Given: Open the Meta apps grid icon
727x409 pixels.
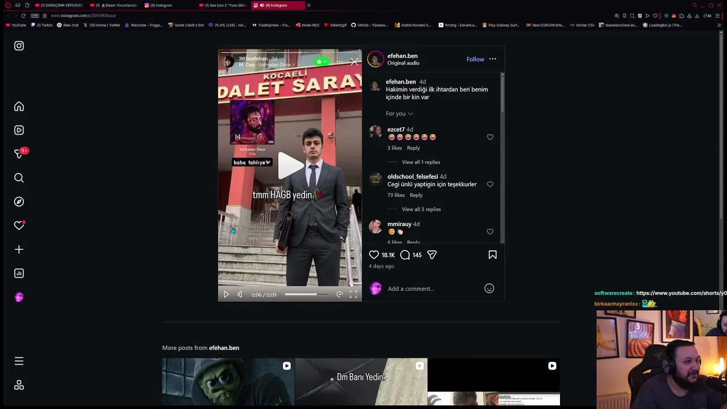Looking at the screenshot, I should (19, 385).
